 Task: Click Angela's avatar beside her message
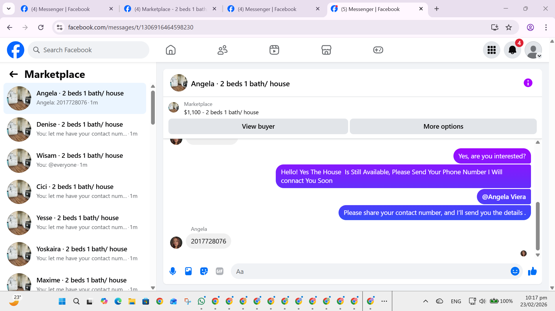pos(176,243)
